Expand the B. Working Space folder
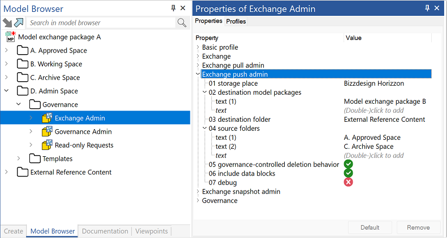 pyautogui.click(x=7, y=64)
